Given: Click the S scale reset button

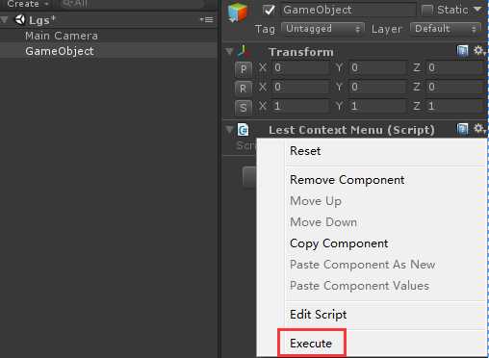Looking at the screenshot, I should (244, 107).
